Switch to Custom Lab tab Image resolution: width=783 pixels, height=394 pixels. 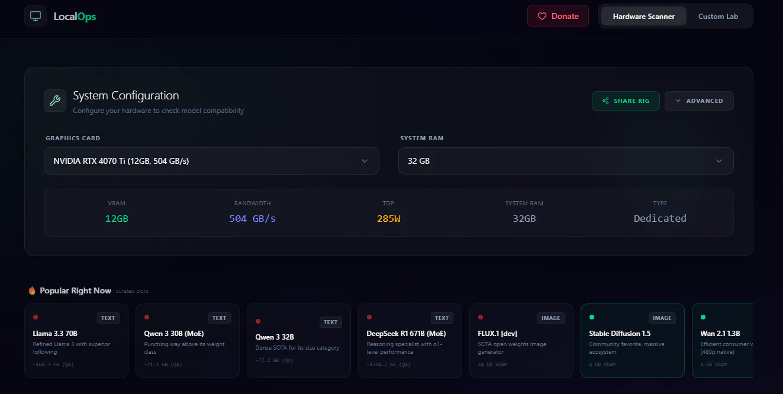[x=718, y=17]
